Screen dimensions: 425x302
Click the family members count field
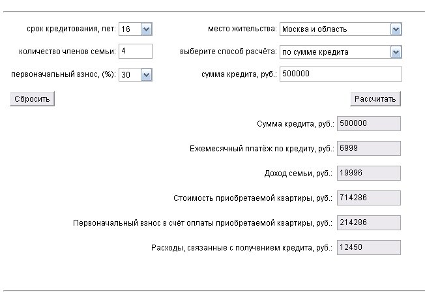click(x=135, y=52)
